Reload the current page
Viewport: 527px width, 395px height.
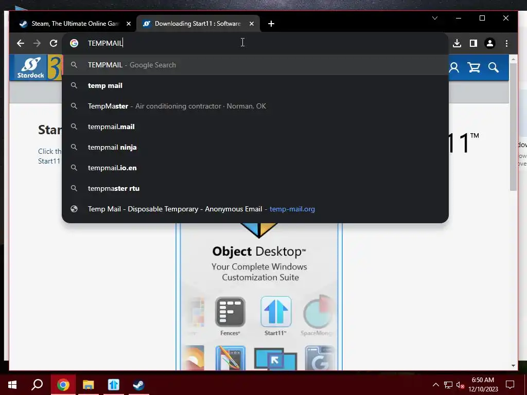coord(54,43)
